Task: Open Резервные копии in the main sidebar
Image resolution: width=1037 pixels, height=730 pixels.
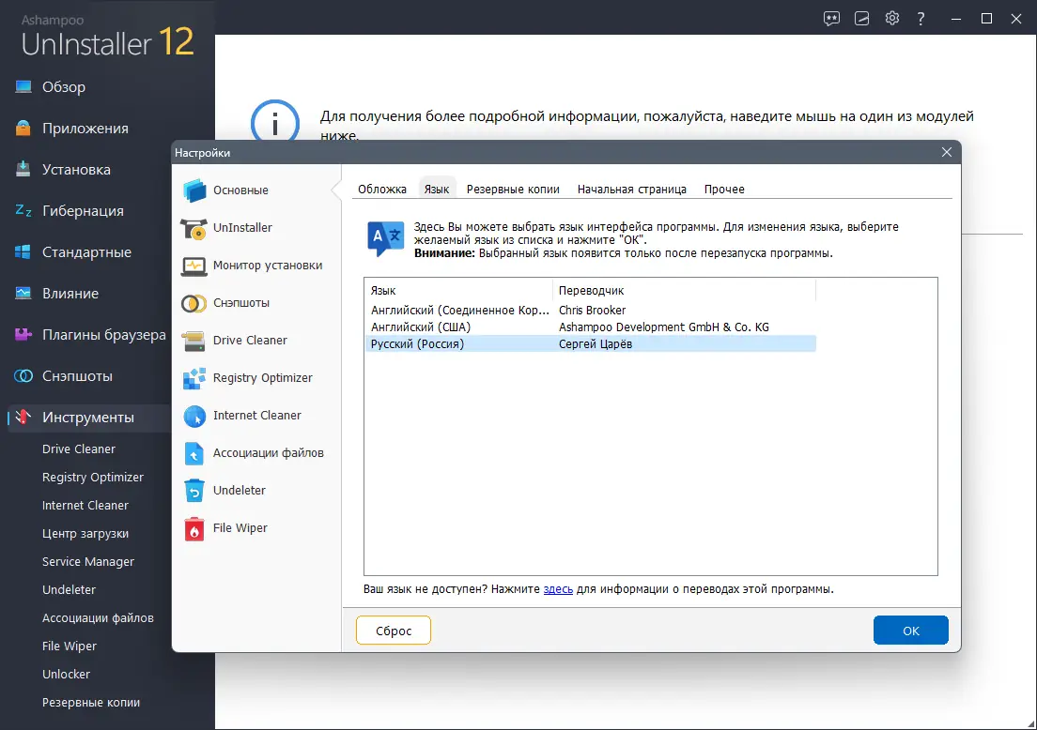Action: [x=91, y=702]
